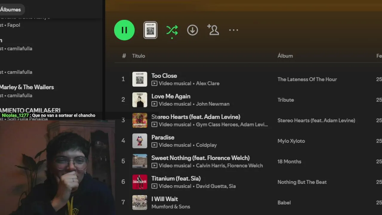Open the Tribute album

286,100
